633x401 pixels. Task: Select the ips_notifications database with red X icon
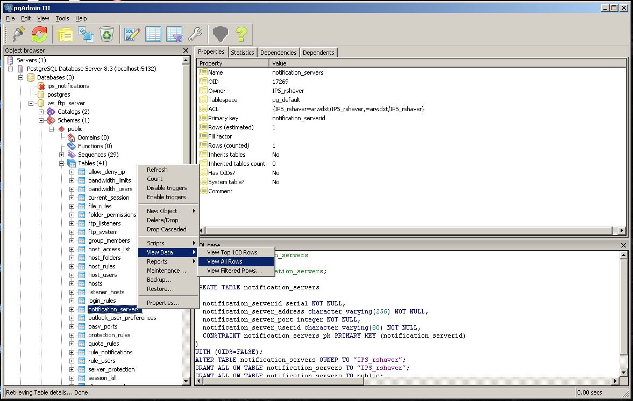click(x=68, y=86)
